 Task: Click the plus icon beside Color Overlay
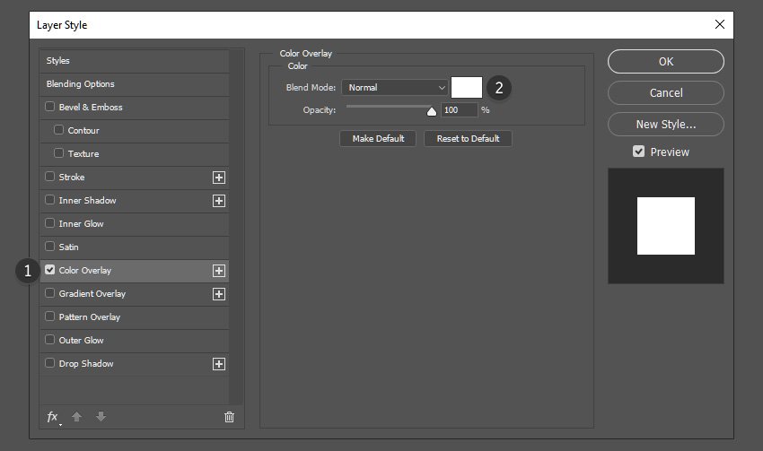tap(218, 271)
